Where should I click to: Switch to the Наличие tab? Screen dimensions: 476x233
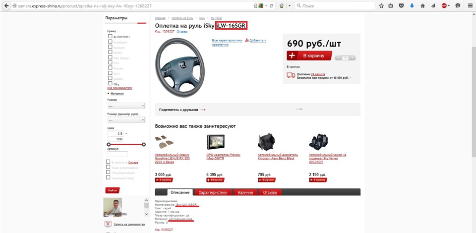pos(245,192)
